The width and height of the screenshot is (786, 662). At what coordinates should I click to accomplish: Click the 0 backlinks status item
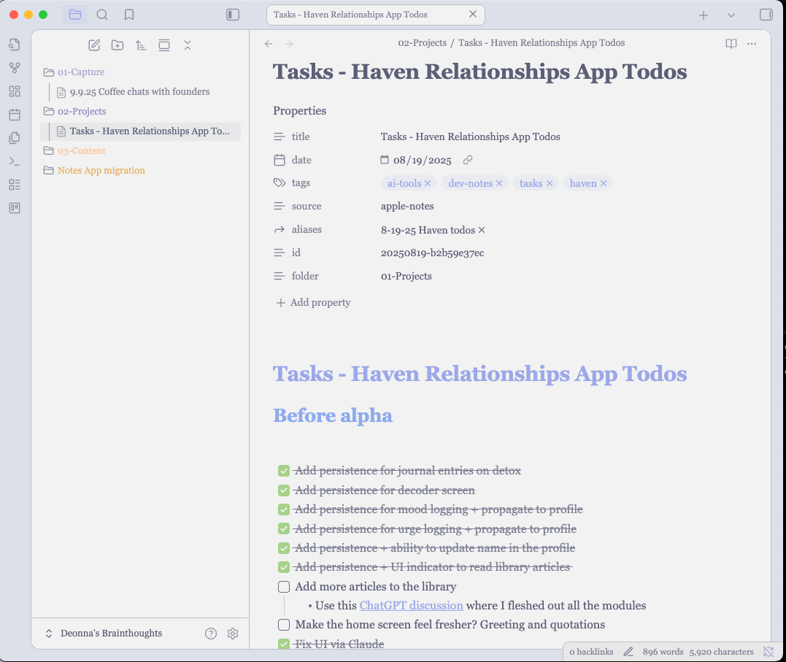coord(591,652)
